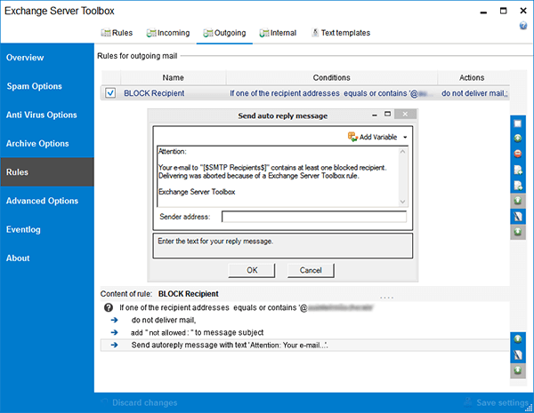Image resolution: width=534 pixels, height=413 pixels.
Task: Click the Add Variable button
Action: tap(377, 137)
